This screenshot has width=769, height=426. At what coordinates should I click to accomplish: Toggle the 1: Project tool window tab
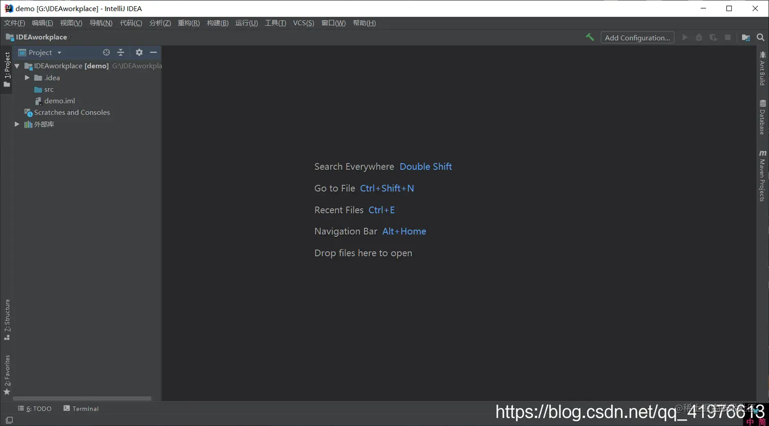click(x=7, y=70)
